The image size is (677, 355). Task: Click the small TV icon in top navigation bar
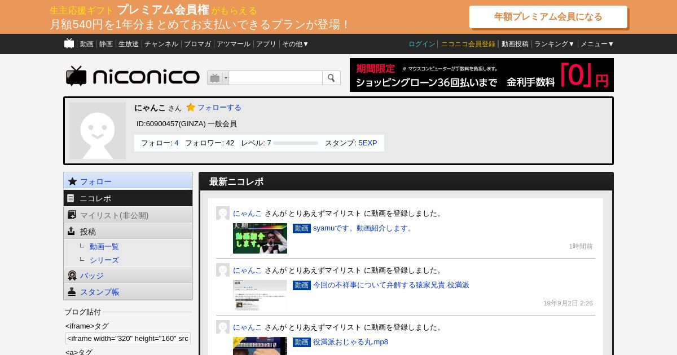[x=69, y=43]
